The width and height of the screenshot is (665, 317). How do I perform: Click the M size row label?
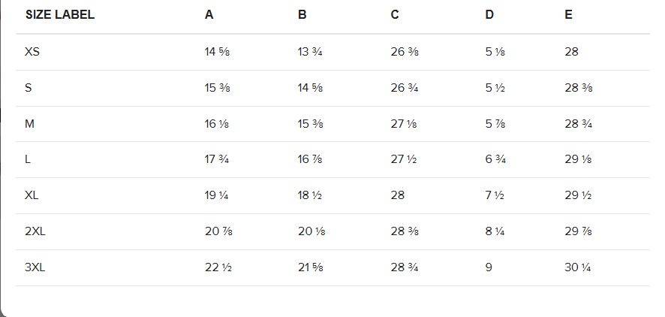tap(30, 124)
